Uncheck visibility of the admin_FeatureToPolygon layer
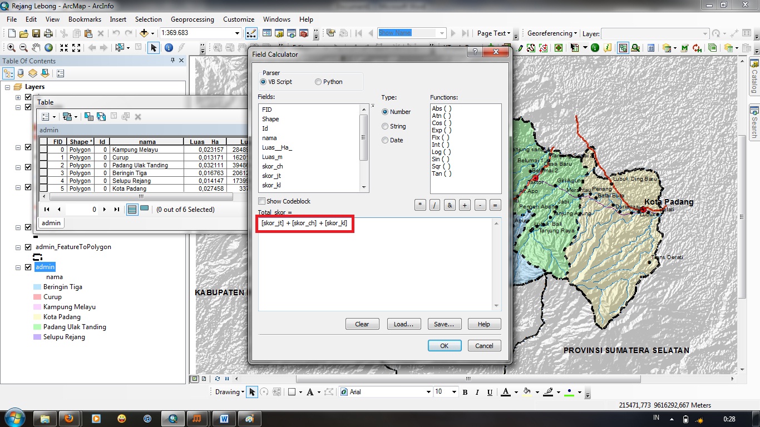The width and height of the screenshot is (760, 427). (28, 246)
